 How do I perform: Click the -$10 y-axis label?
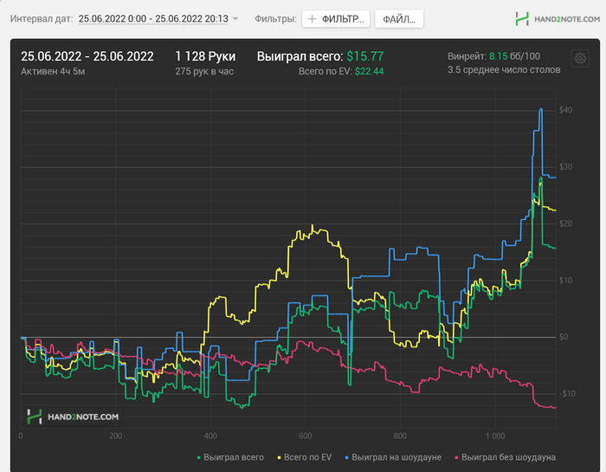[567, 393]
